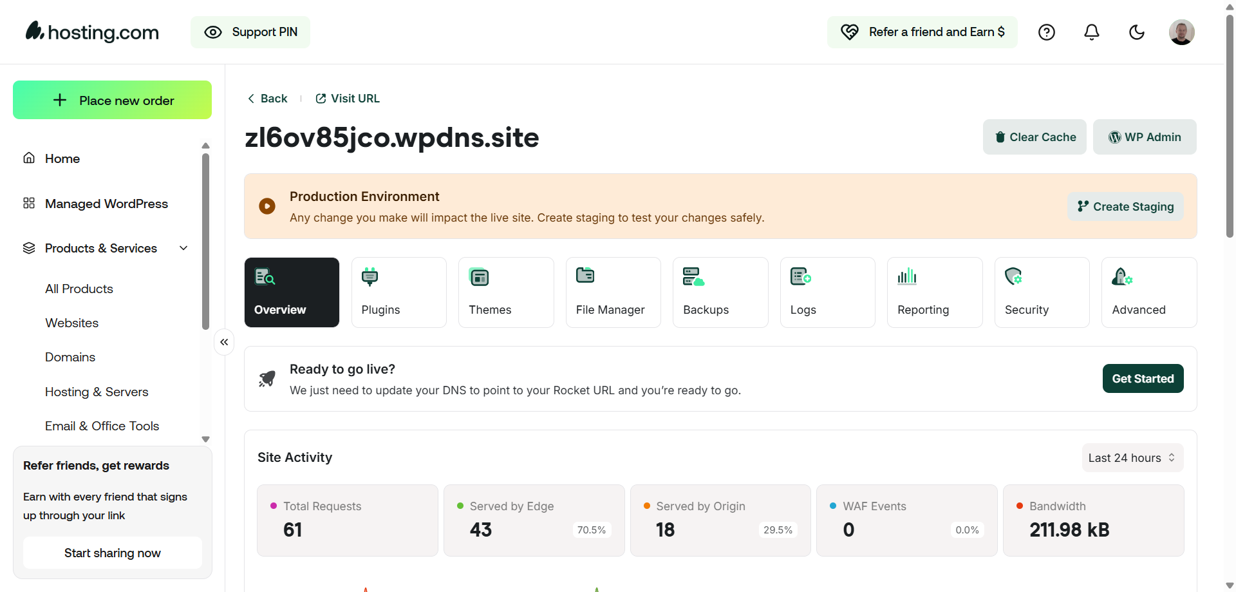Click Served by Origin card
The width and height of the screenshot is (1236, 592).
coord(720,520)
